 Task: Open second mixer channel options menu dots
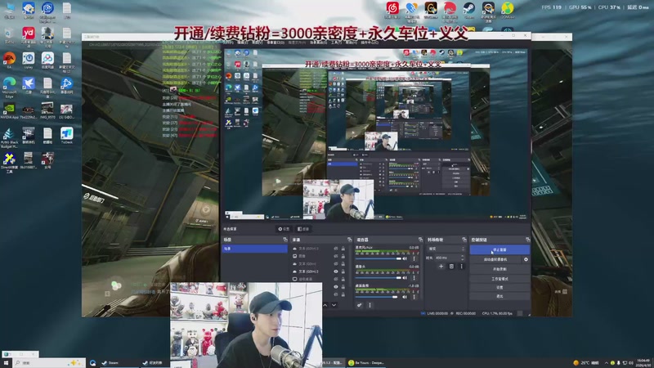[414, 278]
